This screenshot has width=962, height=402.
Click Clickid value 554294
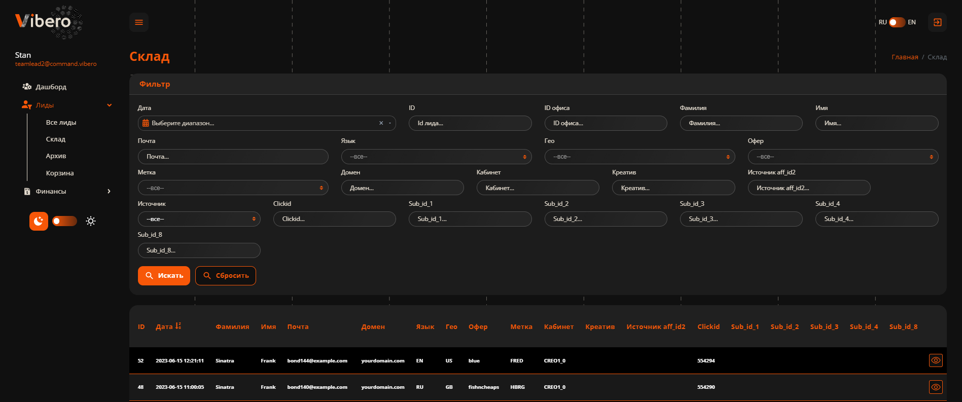coord(706,361)
